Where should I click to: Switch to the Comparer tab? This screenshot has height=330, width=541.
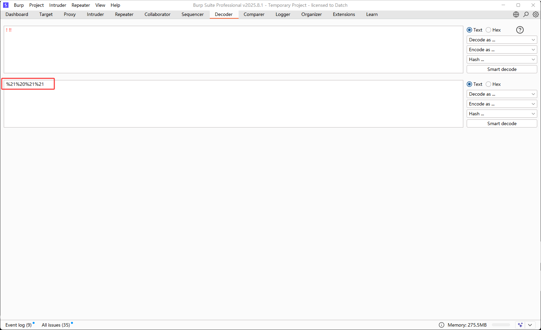click(x=254, y=14)
